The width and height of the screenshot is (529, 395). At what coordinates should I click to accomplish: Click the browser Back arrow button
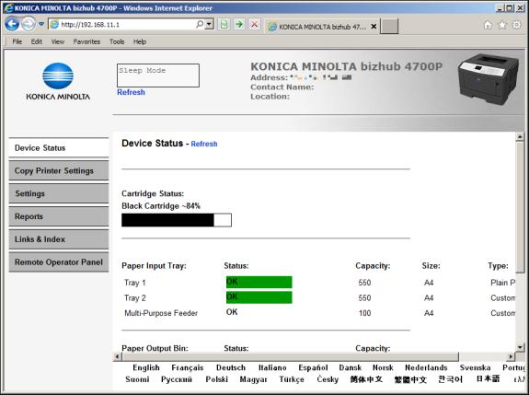click(x=12, y=24)
